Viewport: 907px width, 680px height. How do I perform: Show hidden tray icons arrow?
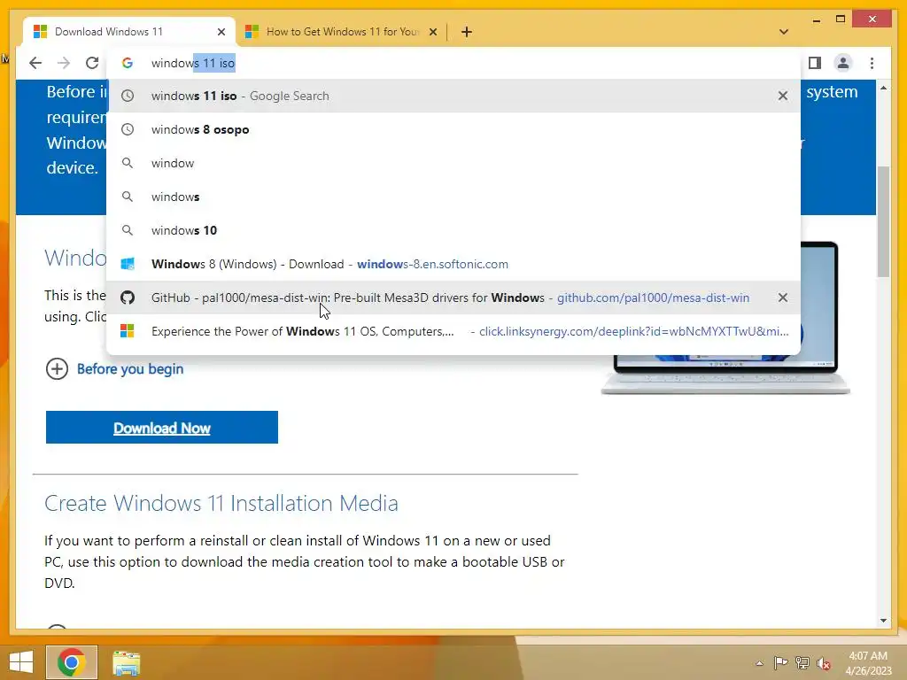pyautogui.click(x=759, y=663)
